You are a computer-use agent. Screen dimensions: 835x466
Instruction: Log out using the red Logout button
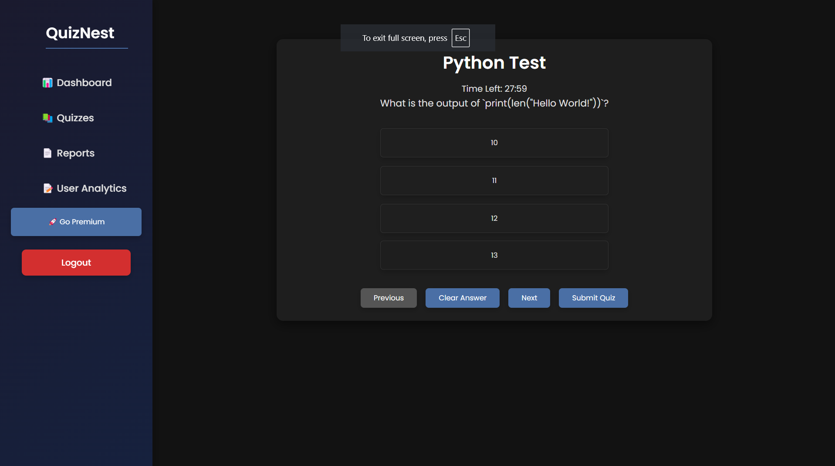point(76,263)
